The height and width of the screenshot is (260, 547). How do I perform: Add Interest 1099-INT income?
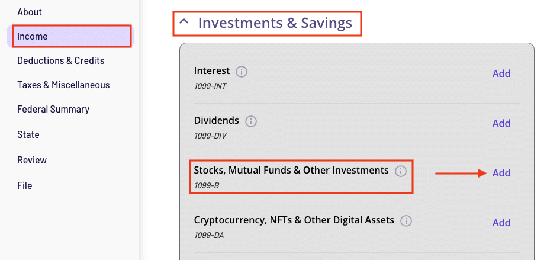coord(501,73)
